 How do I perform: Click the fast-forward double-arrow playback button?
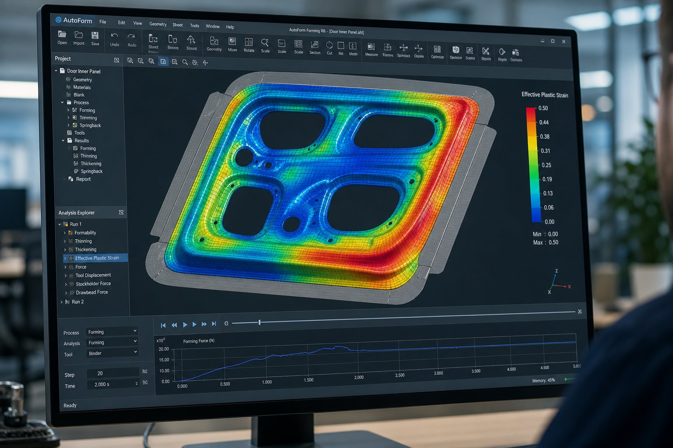(204, 324)
